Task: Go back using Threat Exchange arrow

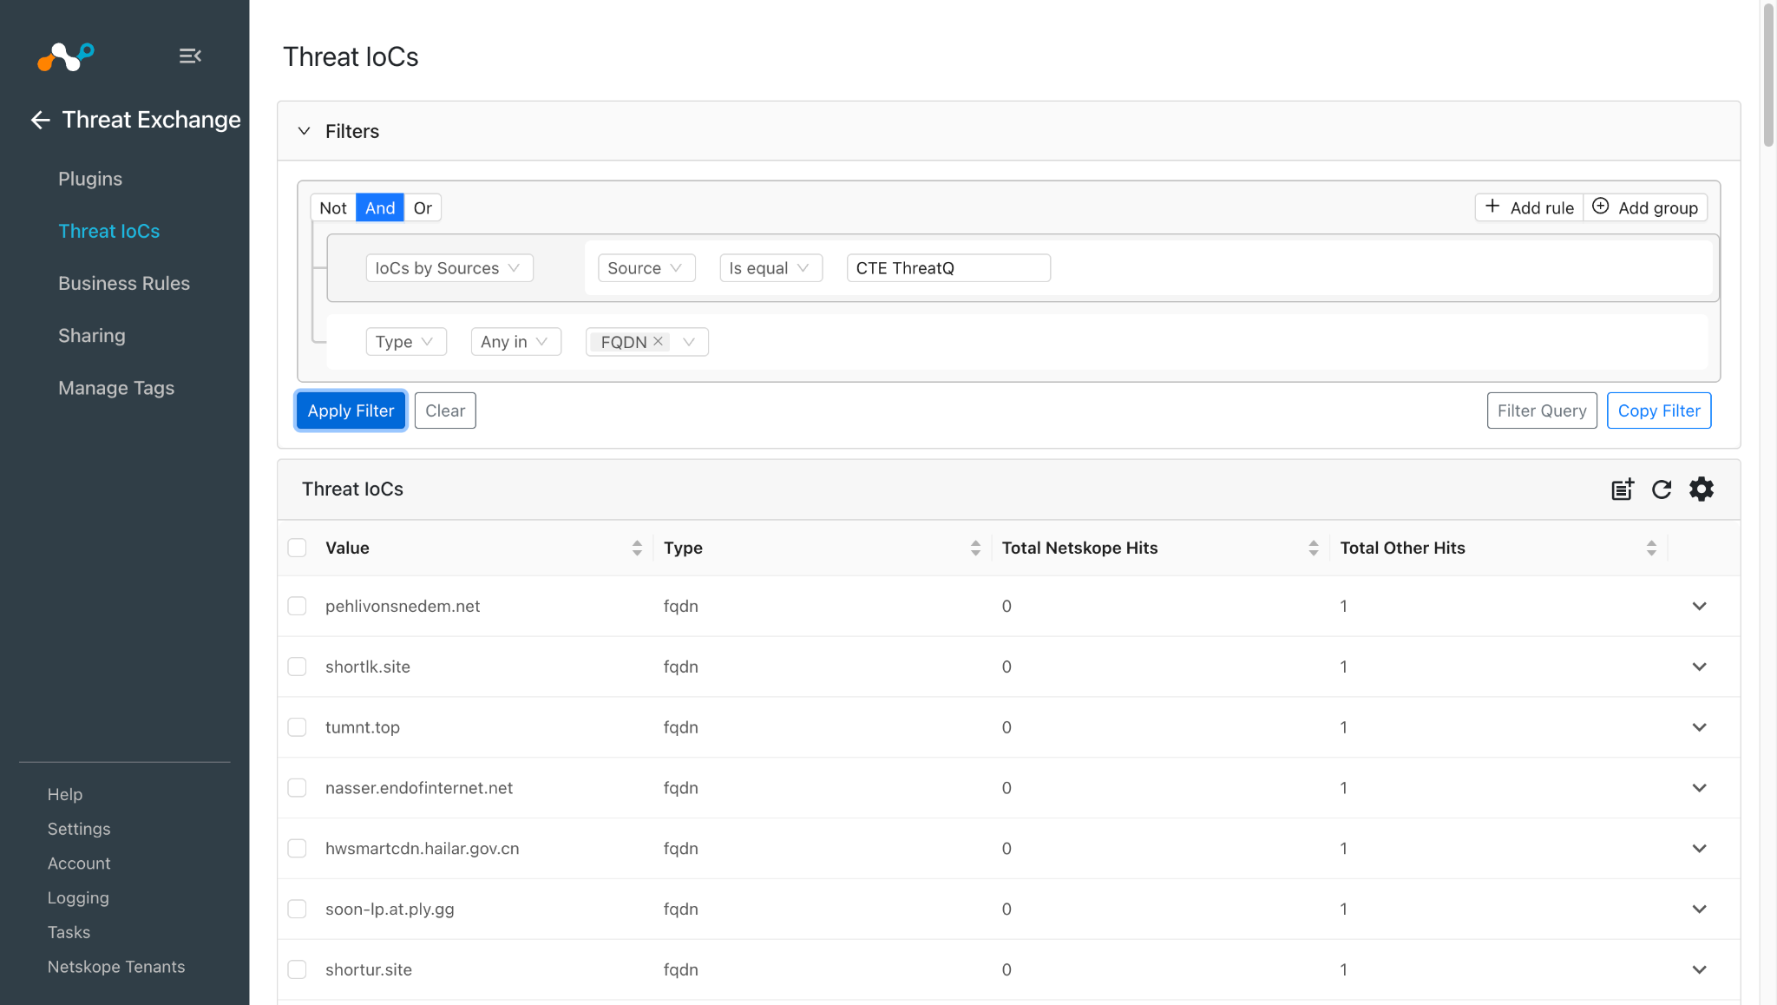Action: (40, 120)
